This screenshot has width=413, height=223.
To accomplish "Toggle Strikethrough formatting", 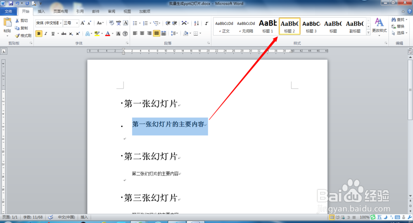I will pyautogui.click(x=64, y=34).
